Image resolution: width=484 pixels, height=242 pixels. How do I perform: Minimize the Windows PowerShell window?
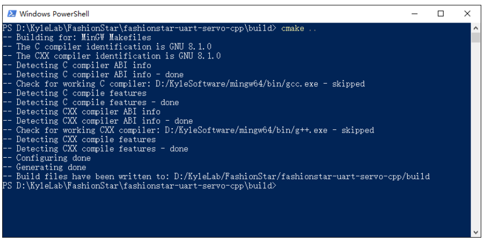tap(415, 13)
